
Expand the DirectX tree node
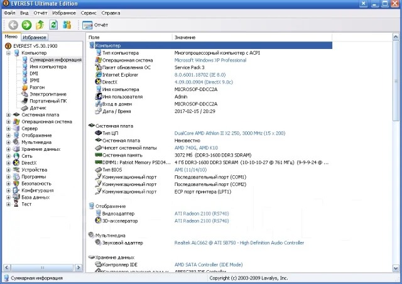click(x=8, y=163)
